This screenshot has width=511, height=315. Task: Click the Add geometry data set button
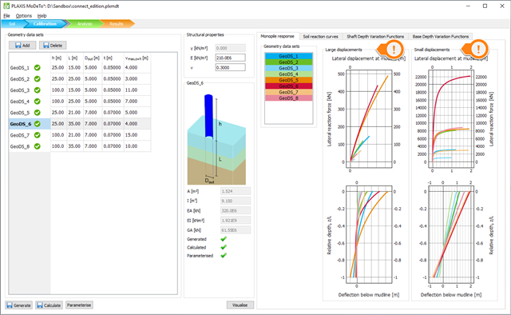22,46
